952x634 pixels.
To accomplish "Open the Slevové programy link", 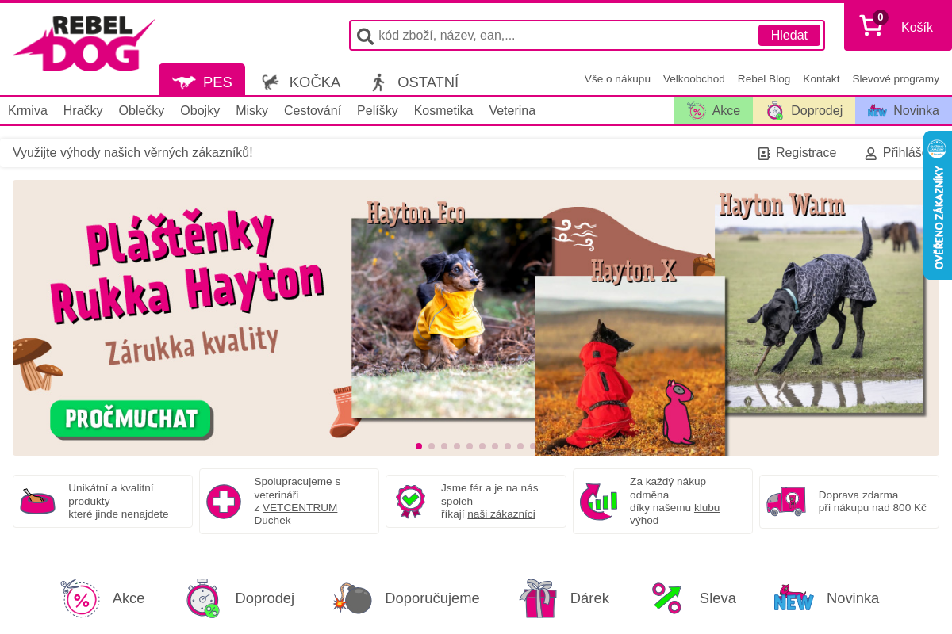I will tap(896, 79).
